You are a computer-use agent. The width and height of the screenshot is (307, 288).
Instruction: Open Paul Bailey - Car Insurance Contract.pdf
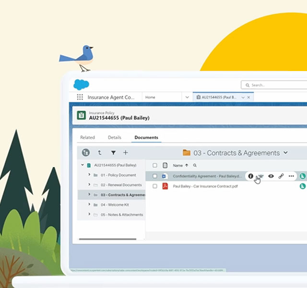(205, 186)
